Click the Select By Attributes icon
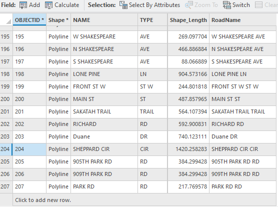 (123, 5)
